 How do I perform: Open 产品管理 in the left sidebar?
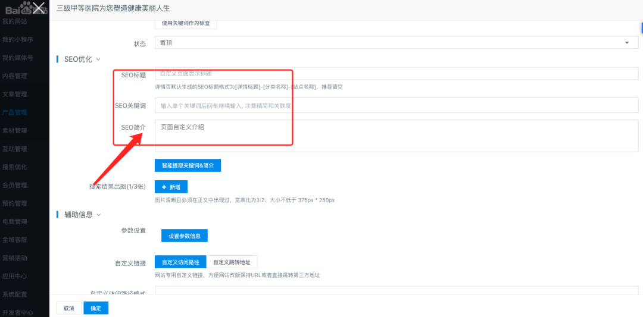pyautogui.click(x=14, y=112)
